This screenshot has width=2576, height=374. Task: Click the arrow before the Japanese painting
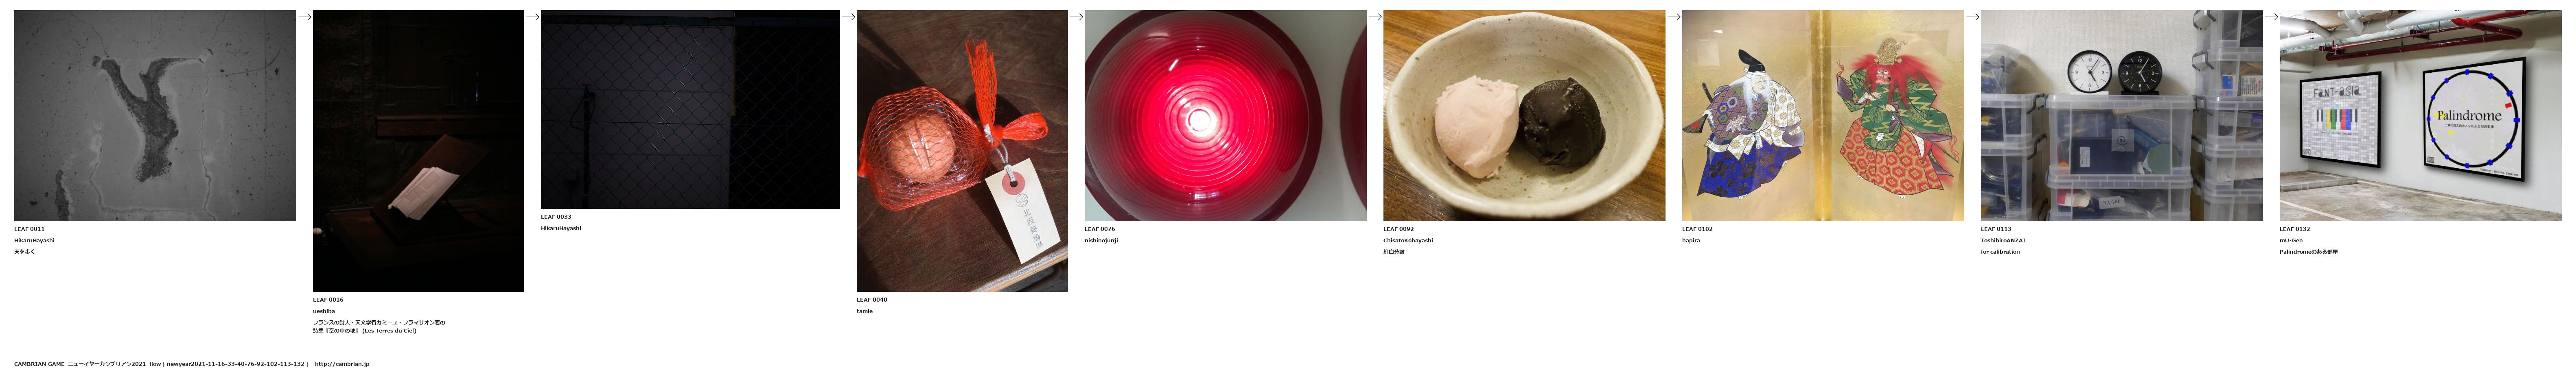1674,17
